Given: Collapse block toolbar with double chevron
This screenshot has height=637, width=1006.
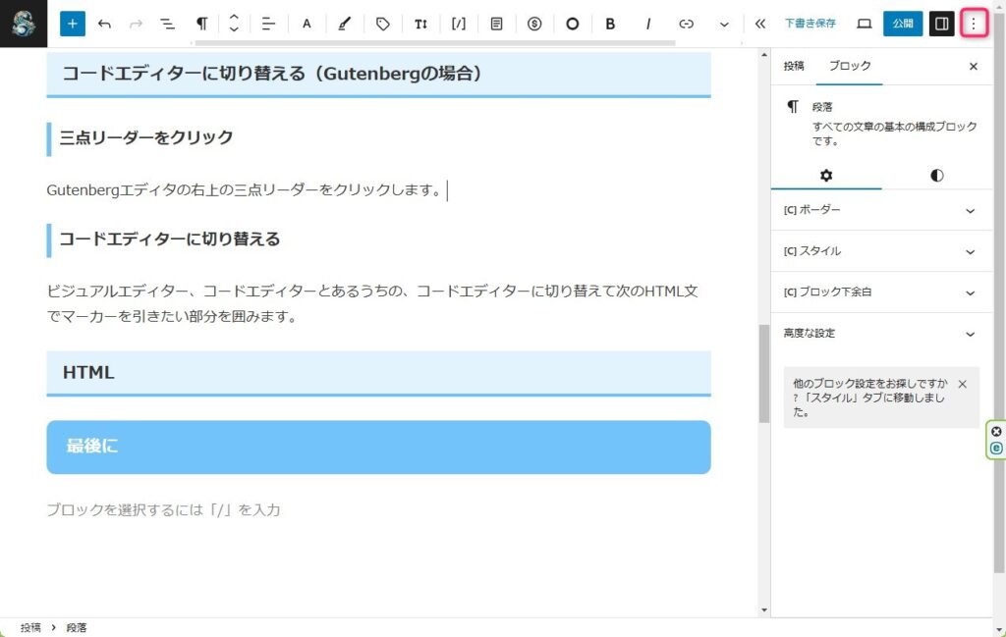Looking at the screenshot, I should [759, 24].
